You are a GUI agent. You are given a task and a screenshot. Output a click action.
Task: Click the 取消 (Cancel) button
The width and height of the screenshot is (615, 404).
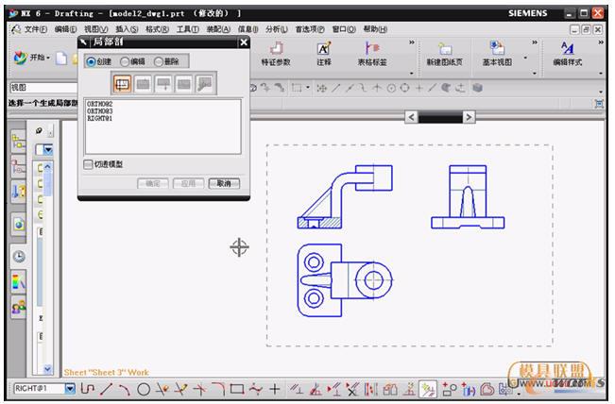point(223,183)
